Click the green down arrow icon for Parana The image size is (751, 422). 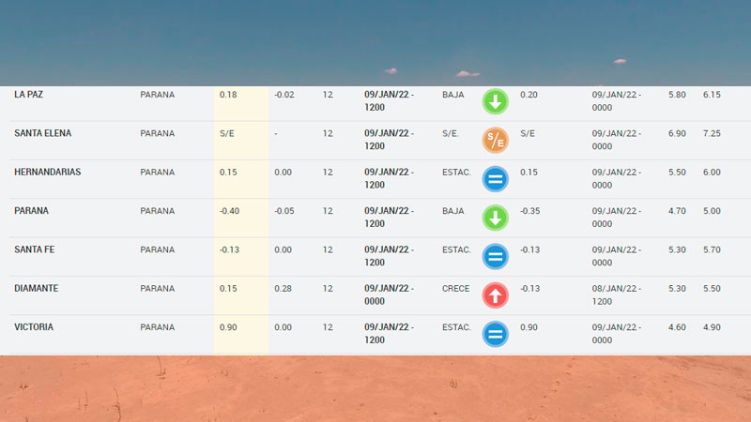(495, 218)
